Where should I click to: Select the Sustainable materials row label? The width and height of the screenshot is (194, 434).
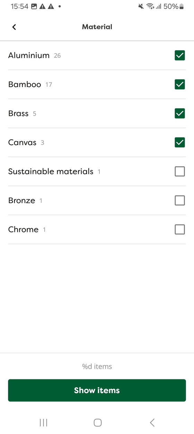(51, 171)
